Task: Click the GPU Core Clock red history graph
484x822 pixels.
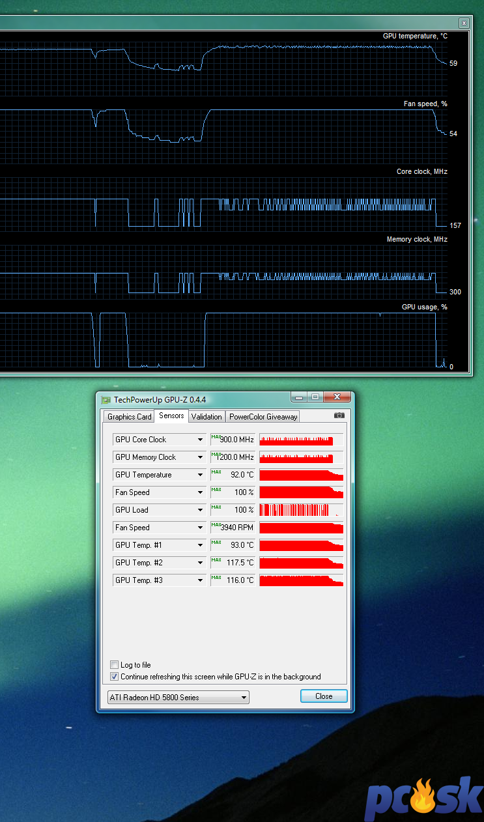Action: pos(301,440)
